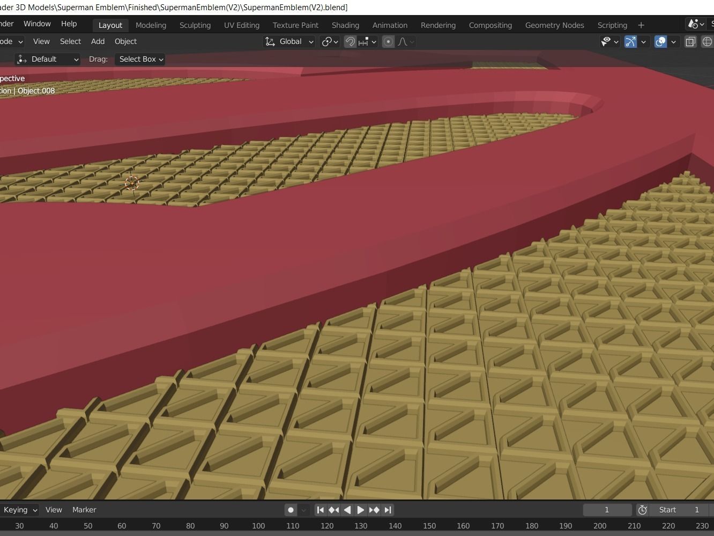The height and width of the screenshot is (536, 714).
Task: Play the animation forward
Action: coord(360,510)
